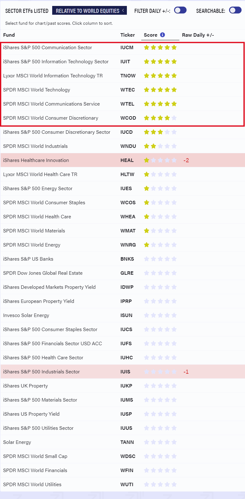This screenshot has width=245, height=499.
Task: Click the WCOD ticker
Action: click(x=128, y=118)
